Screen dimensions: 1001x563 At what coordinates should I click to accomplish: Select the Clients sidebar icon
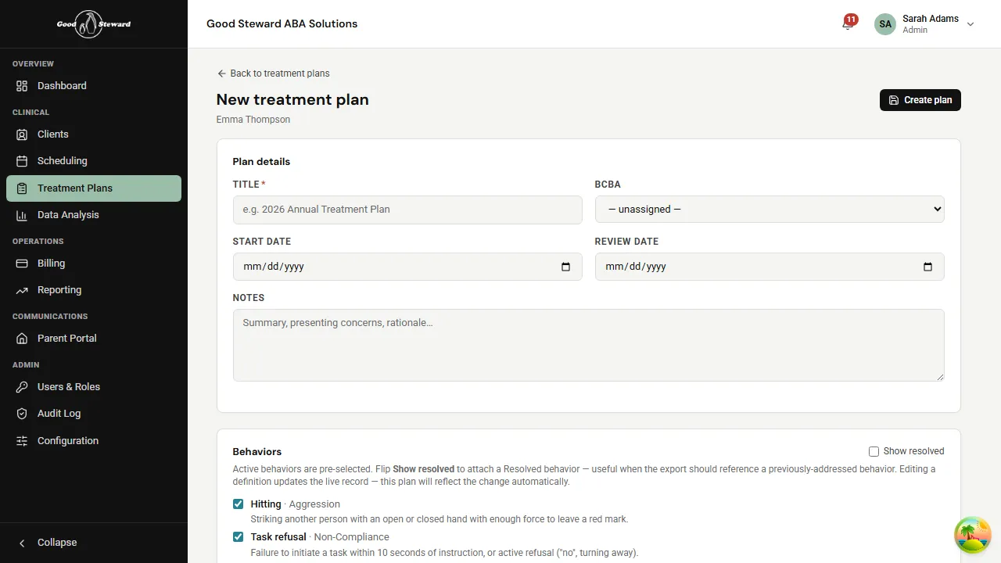coord(21,134)
